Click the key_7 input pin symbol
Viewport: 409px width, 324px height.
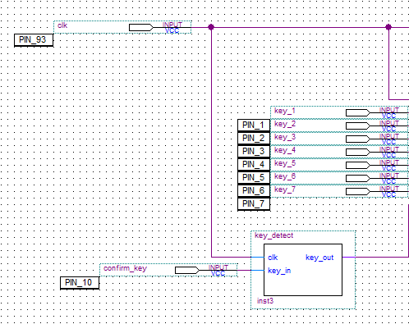(358, 191)
